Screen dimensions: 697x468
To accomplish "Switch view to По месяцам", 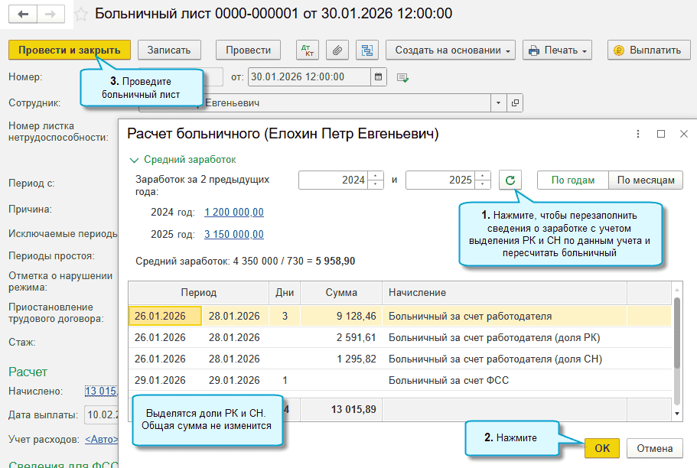I will point(646,180).
